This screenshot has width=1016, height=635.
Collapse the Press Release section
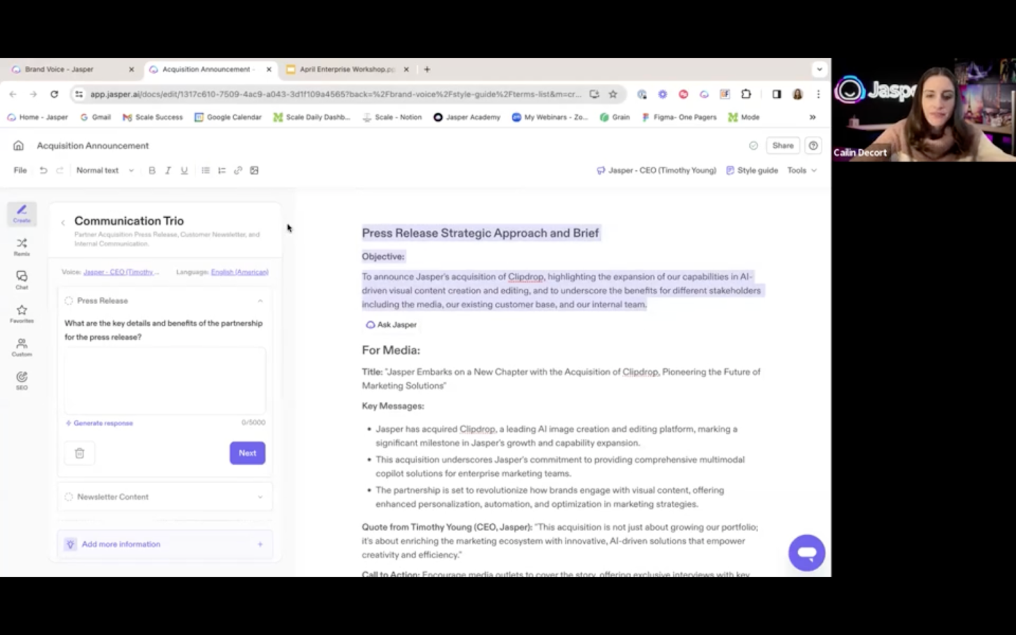260,301
